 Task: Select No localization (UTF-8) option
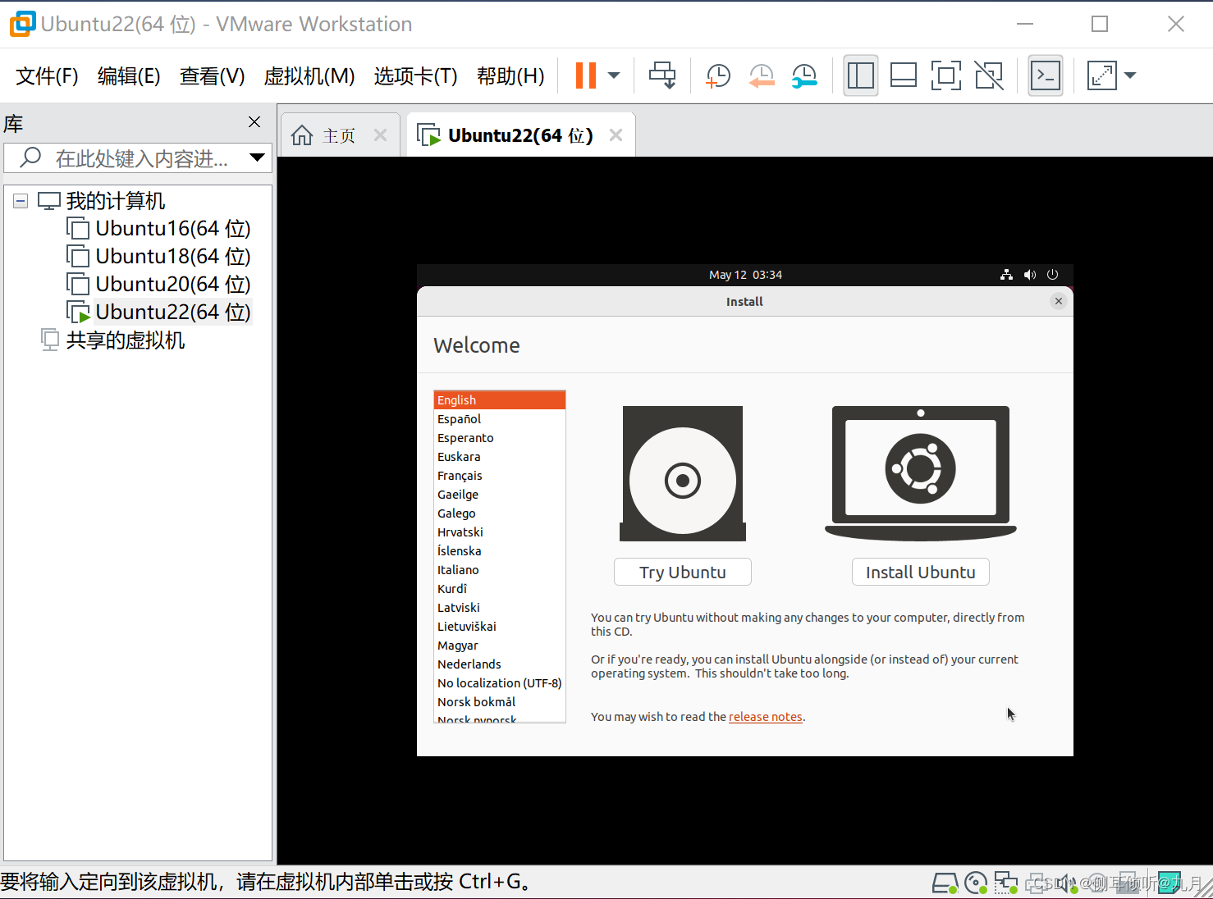(500, 683)
